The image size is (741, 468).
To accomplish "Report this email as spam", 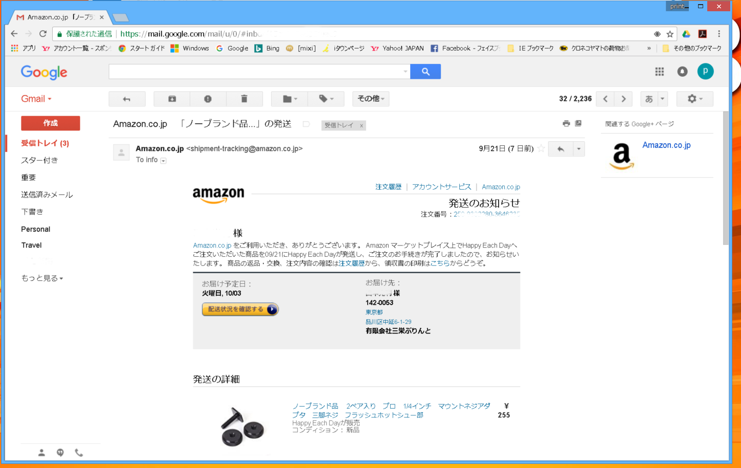I will [208, 99].
